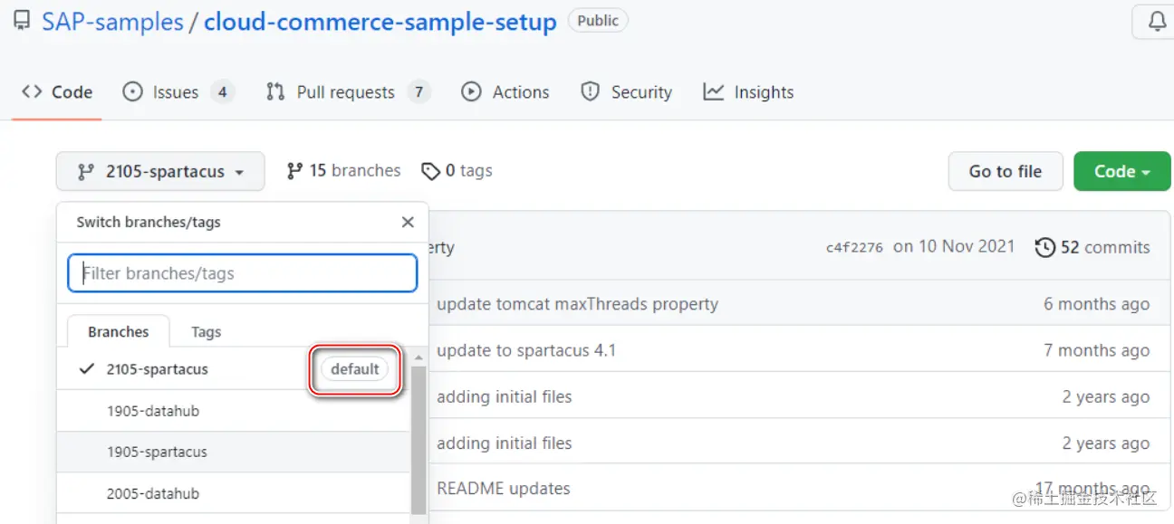The height and width of the screenshot is (524, 1174).
Task: Open the Code tab
Action: coord(58,91)
